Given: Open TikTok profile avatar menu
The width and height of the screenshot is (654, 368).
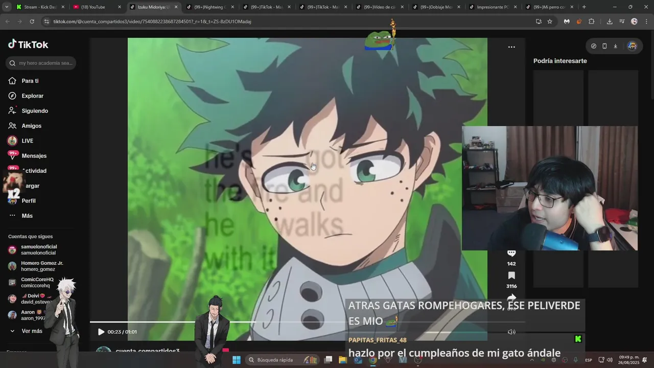Looking at the screenshot, I should [632, 46].
